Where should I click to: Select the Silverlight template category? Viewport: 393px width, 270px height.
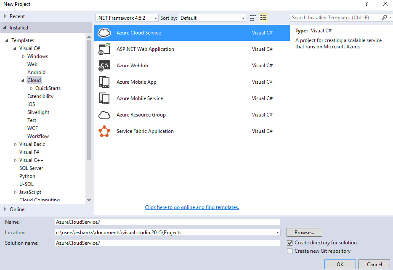[38, 112]
